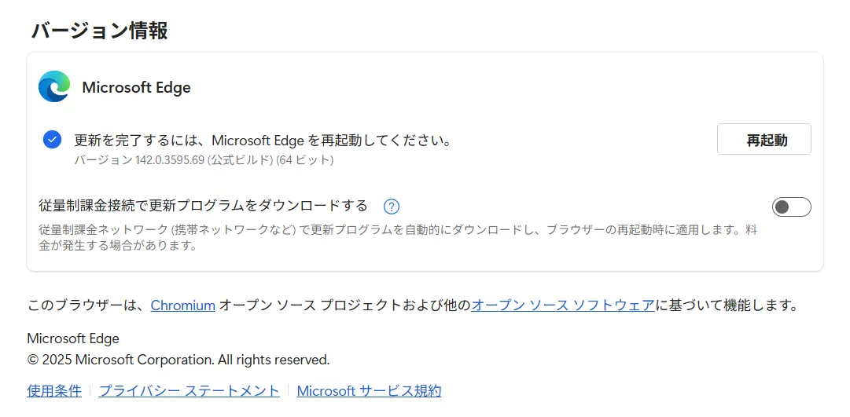Viewport: 850px width, 417px height.
Task: Click the restart-to-finish-update message text
Action: coord(263,141)
